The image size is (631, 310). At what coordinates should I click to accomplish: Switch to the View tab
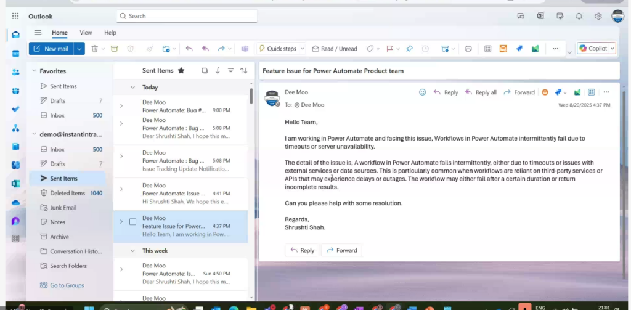click(86, 33)
